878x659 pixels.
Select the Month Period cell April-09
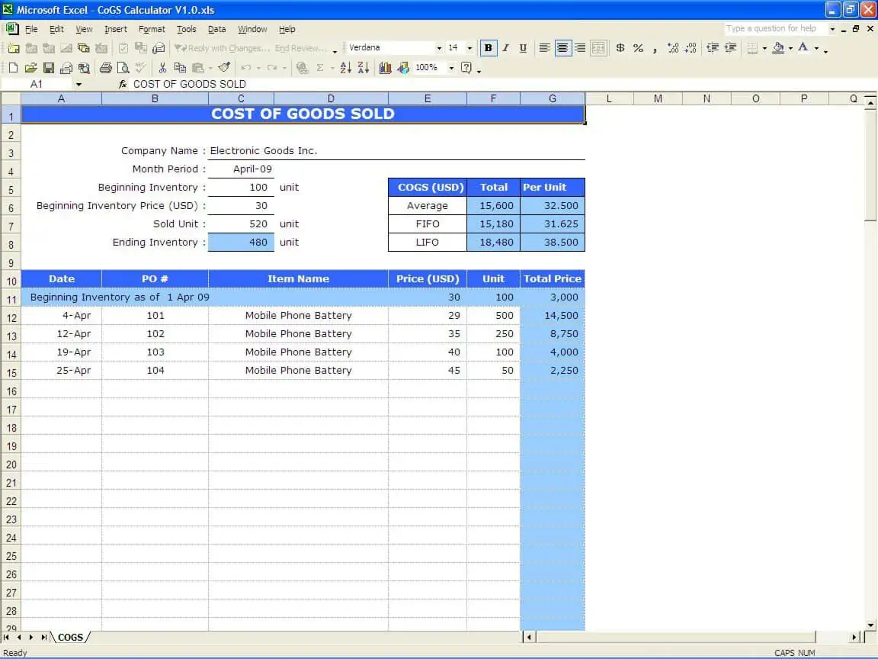[241, 169]
